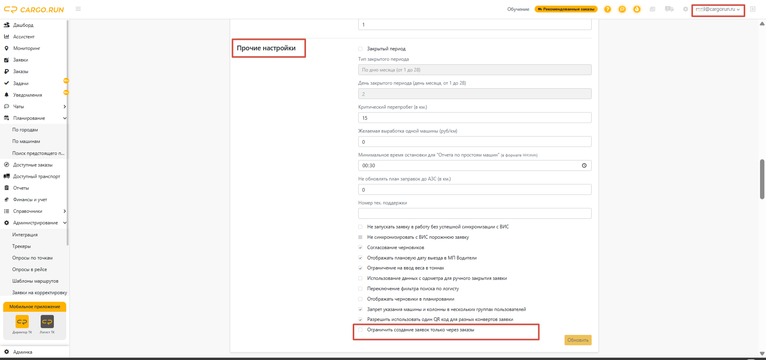Click scroll down arrow at page bottom

click(762, 354)
